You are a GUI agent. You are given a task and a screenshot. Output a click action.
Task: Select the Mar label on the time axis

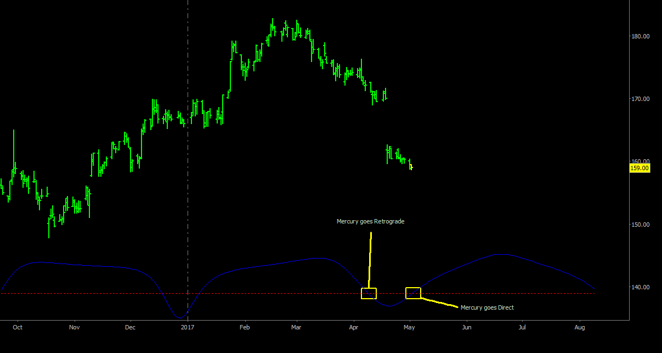pos(297,327)
